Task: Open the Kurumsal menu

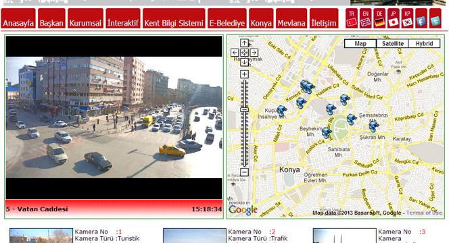Action: pyautogui.click(x=85, y=18)
